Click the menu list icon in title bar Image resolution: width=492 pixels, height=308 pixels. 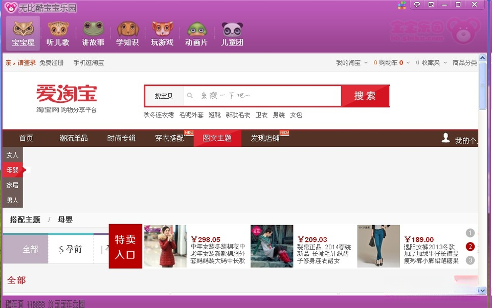431,5
